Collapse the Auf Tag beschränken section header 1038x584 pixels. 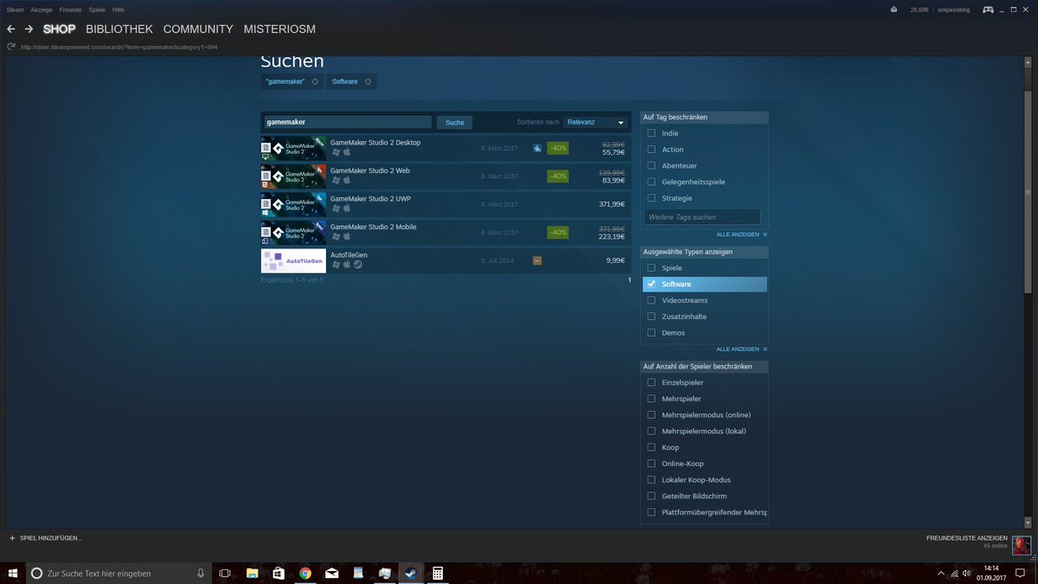click(704, 117)
